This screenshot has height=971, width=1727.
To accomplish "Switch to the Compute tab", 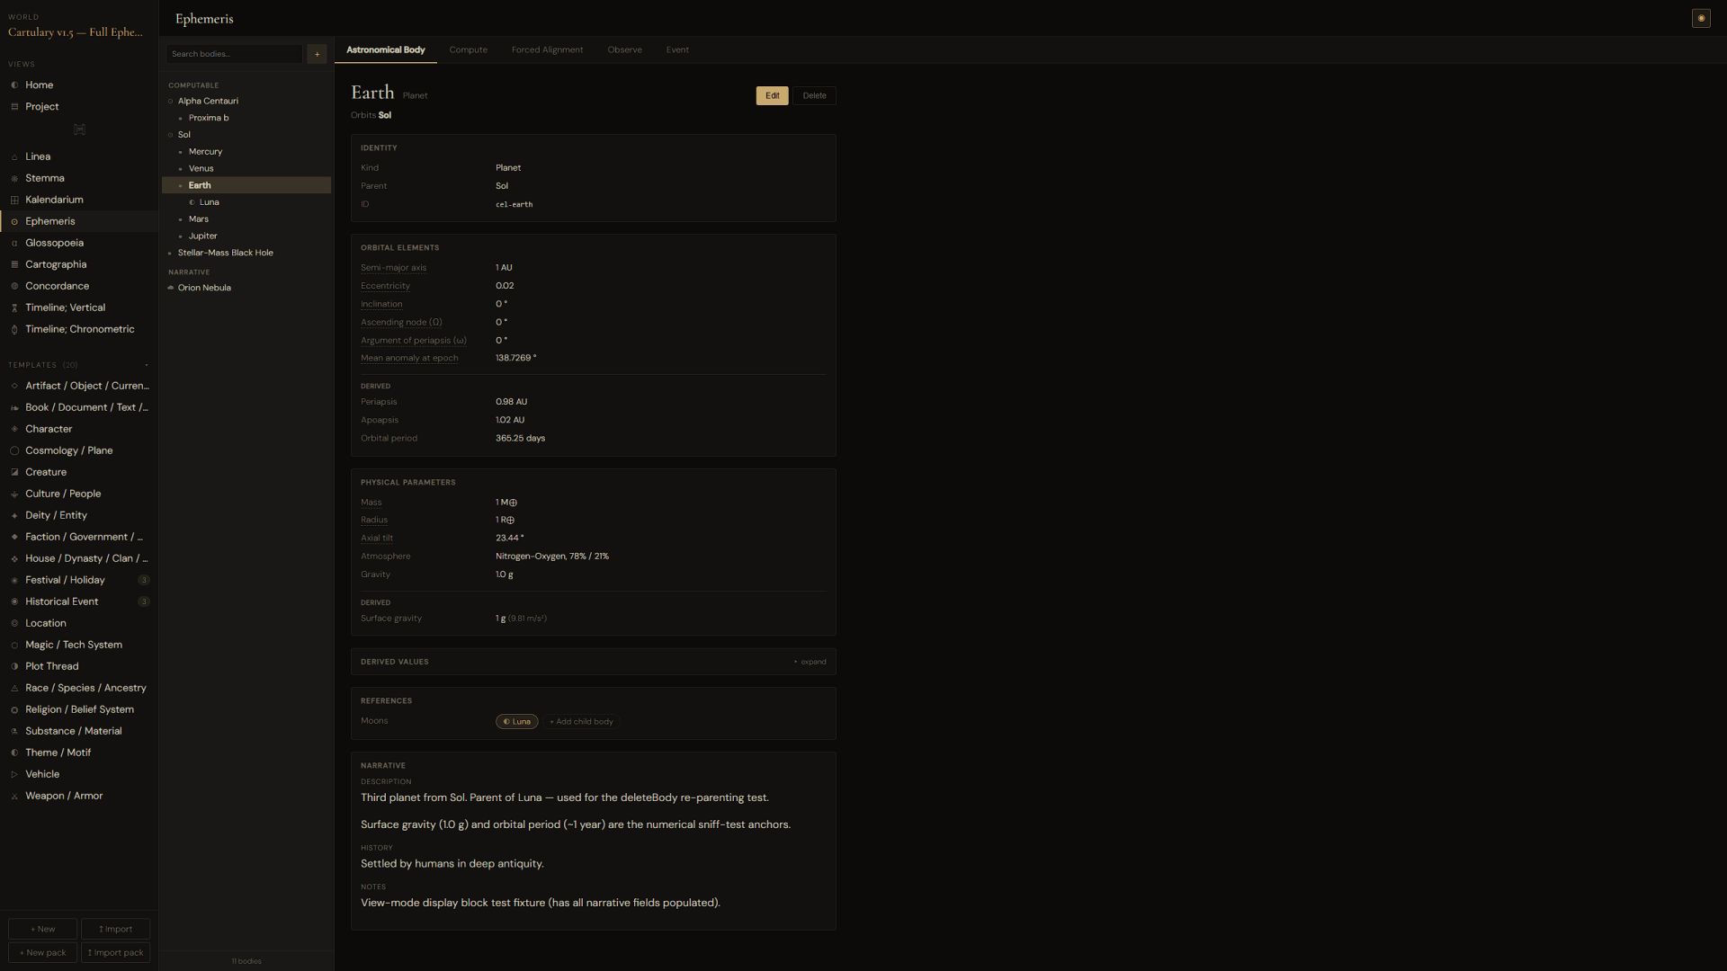I will tap(469, 50).
